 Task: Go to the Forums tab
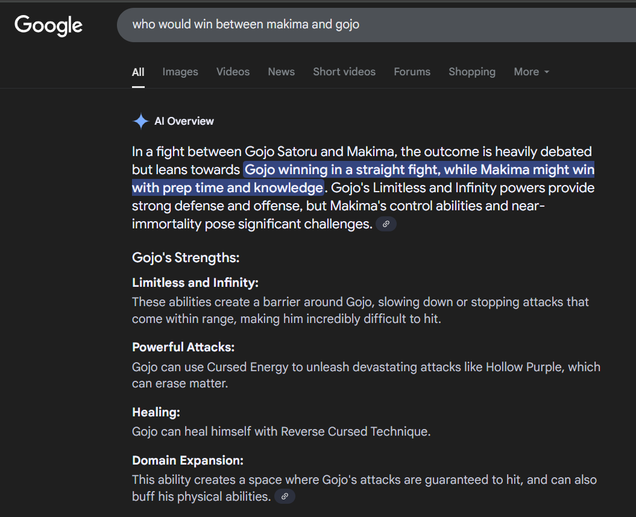tap(412, 72)
